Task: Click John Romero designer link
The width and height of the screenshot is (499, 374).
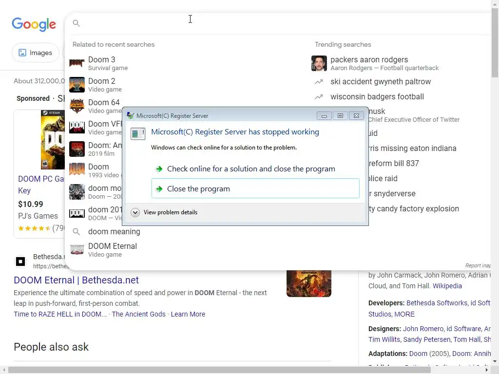Action: tap(423, 329)
